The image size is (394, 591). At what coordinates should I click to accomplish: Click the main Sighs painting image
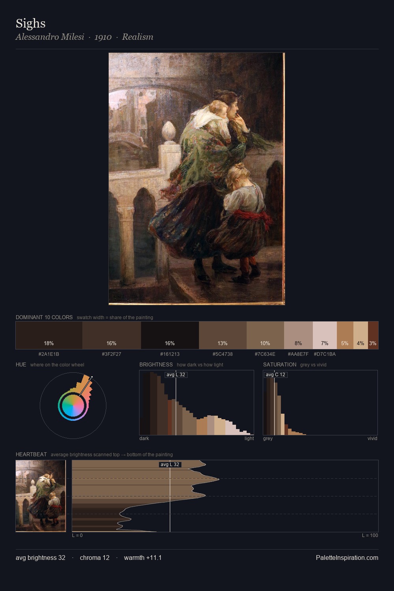click(197, 179)
